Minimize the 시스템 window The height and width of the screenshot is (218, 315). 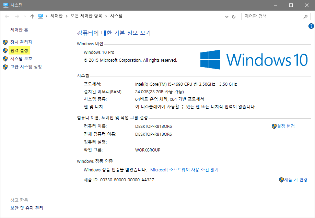pos(276,5)
